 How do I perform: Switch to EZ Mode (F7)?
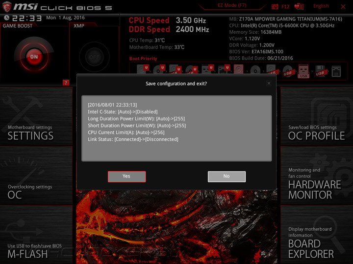click(232, 5)
